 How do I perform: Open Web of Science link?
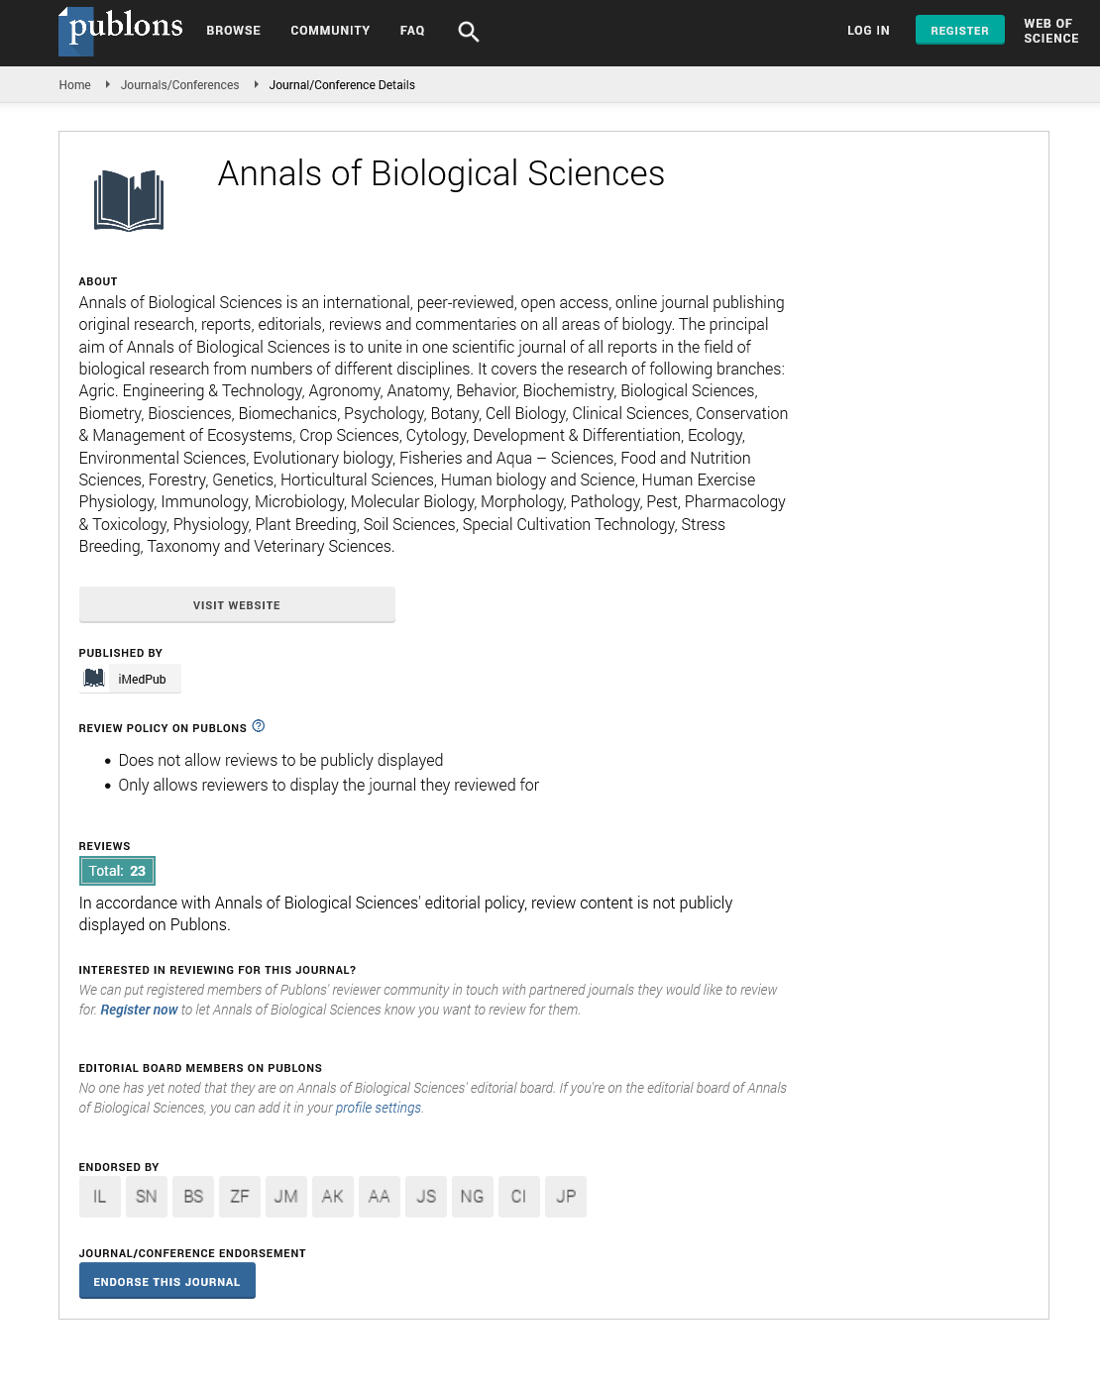pyautogui.click(x=1050, y=31)
